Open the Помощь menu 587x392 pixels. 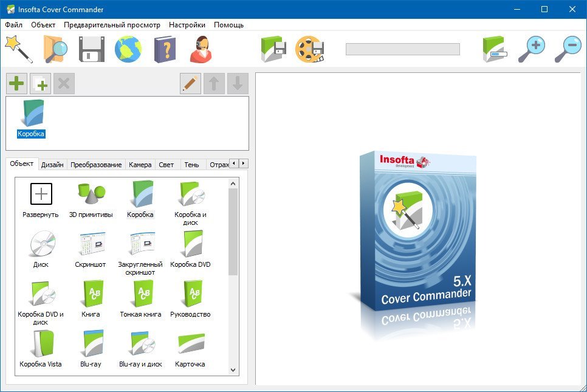pyautogui.click(x=228, y=25)
